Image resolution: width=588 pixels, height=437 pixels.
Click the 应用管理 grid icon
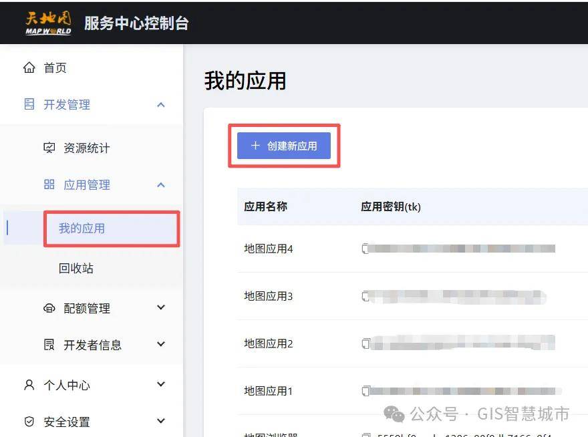[x=49, y=185]
